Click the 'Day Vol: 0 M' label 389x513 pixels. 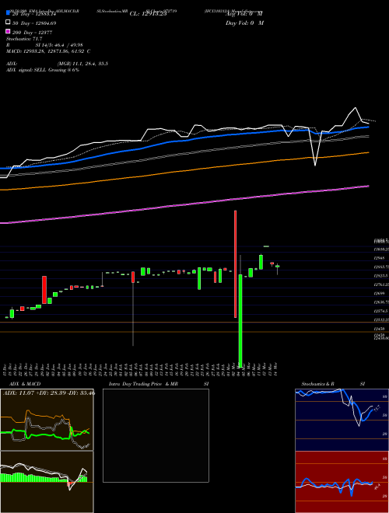pyautogui.click(x=244, y=23)
